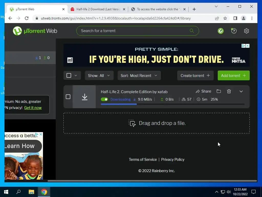Close the Learn How sidebar ad
This screenshot has width=262, height=197.
pos(41,134)
